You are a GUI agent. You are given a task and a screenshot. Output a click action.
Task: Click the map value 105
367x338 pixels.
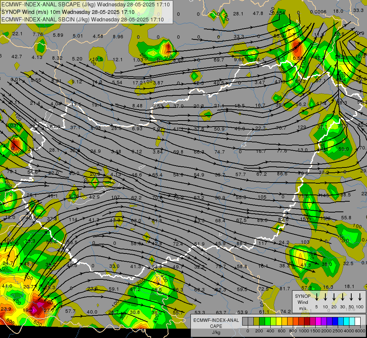tap(262, 197)
